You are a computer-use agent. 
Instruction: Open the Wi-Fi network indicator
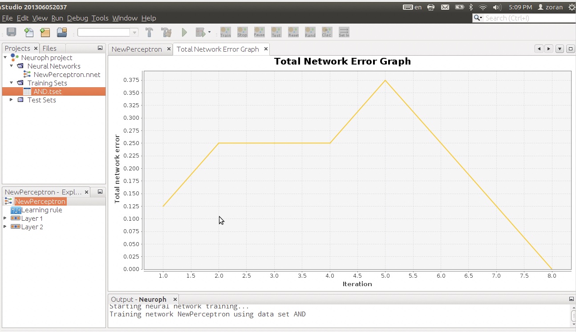pyautogui.click(x=483, y=7)
